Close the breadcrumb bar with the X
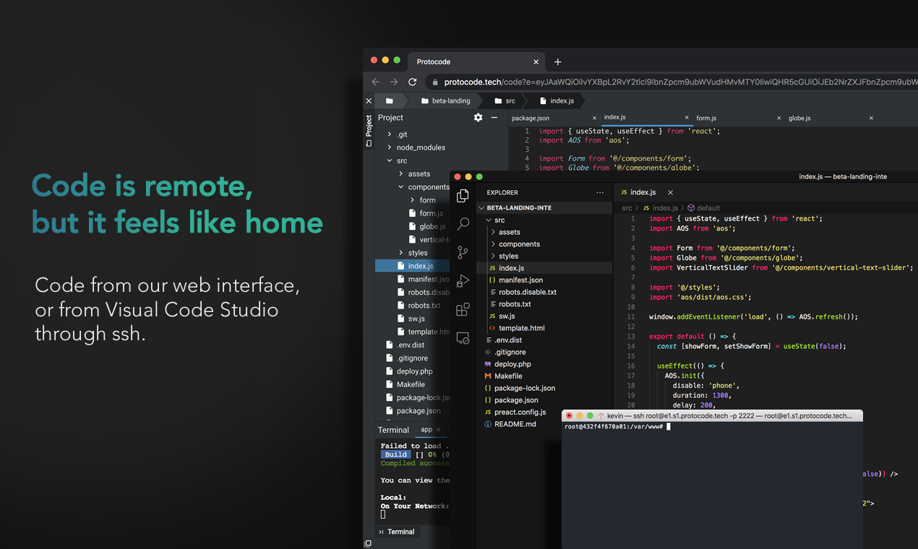 (x=369, y=101)
